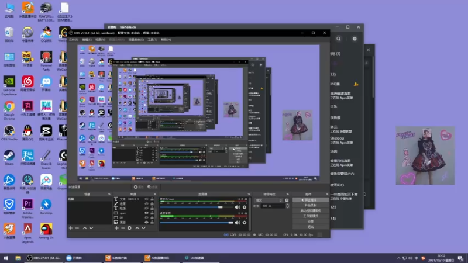The height and width of the screenshot is (263, 468).
Task: Toggle visibility of OW source
Action: [146, 217]
